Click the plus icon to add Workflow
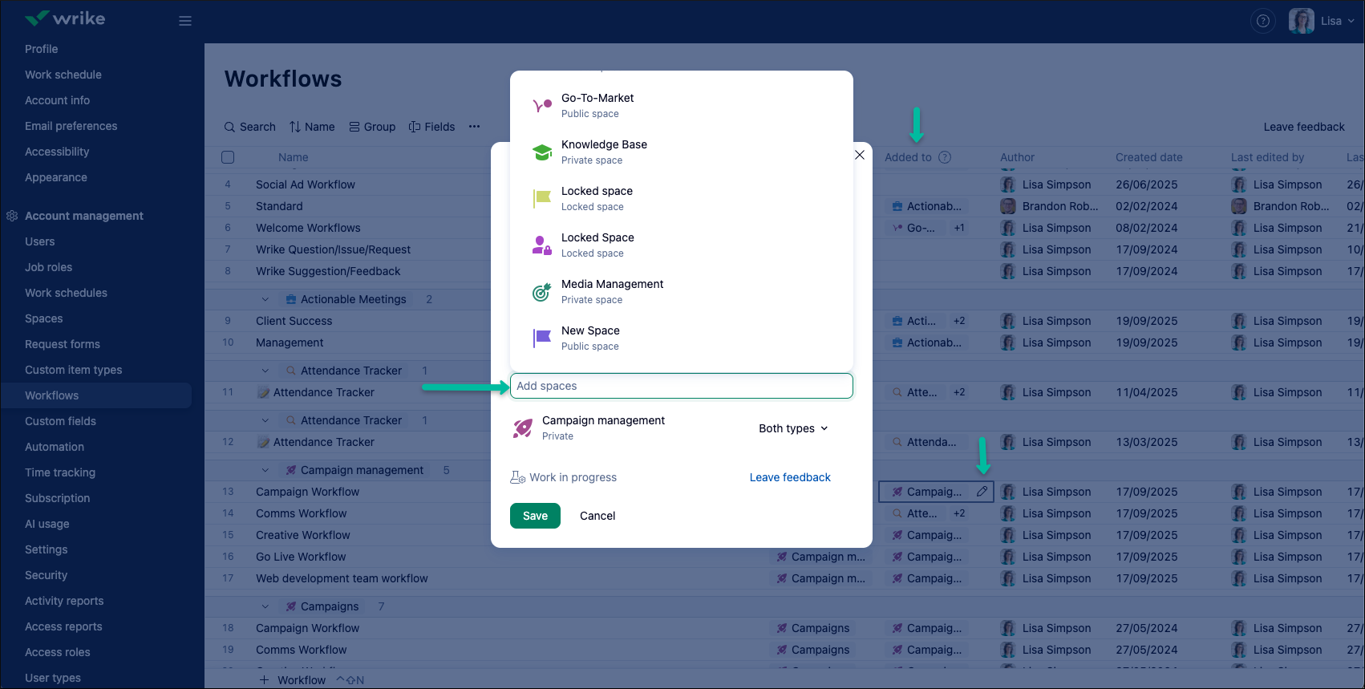This screenshot has height=689, width=1365. [x=264, y=680]
